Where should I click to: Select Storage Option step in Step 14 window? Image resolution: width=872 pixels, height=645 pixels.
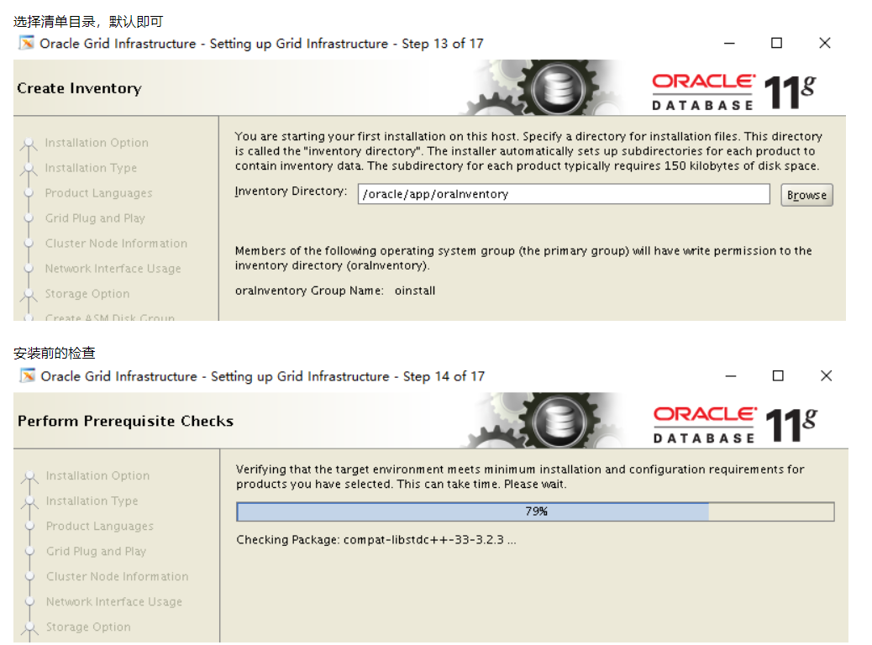click(x=88, y=627)
